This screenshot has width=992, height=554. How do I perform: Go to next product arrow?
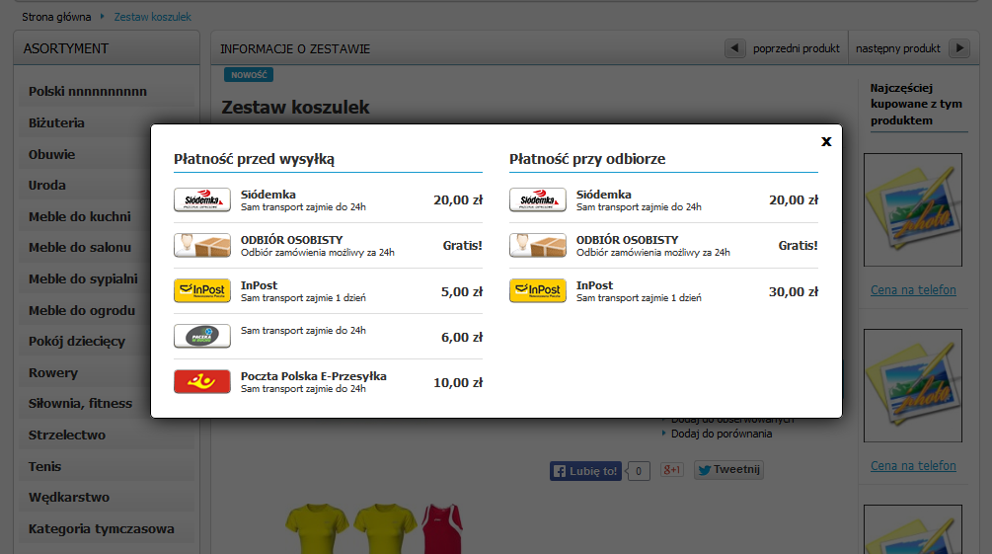(x=958, y=48)
